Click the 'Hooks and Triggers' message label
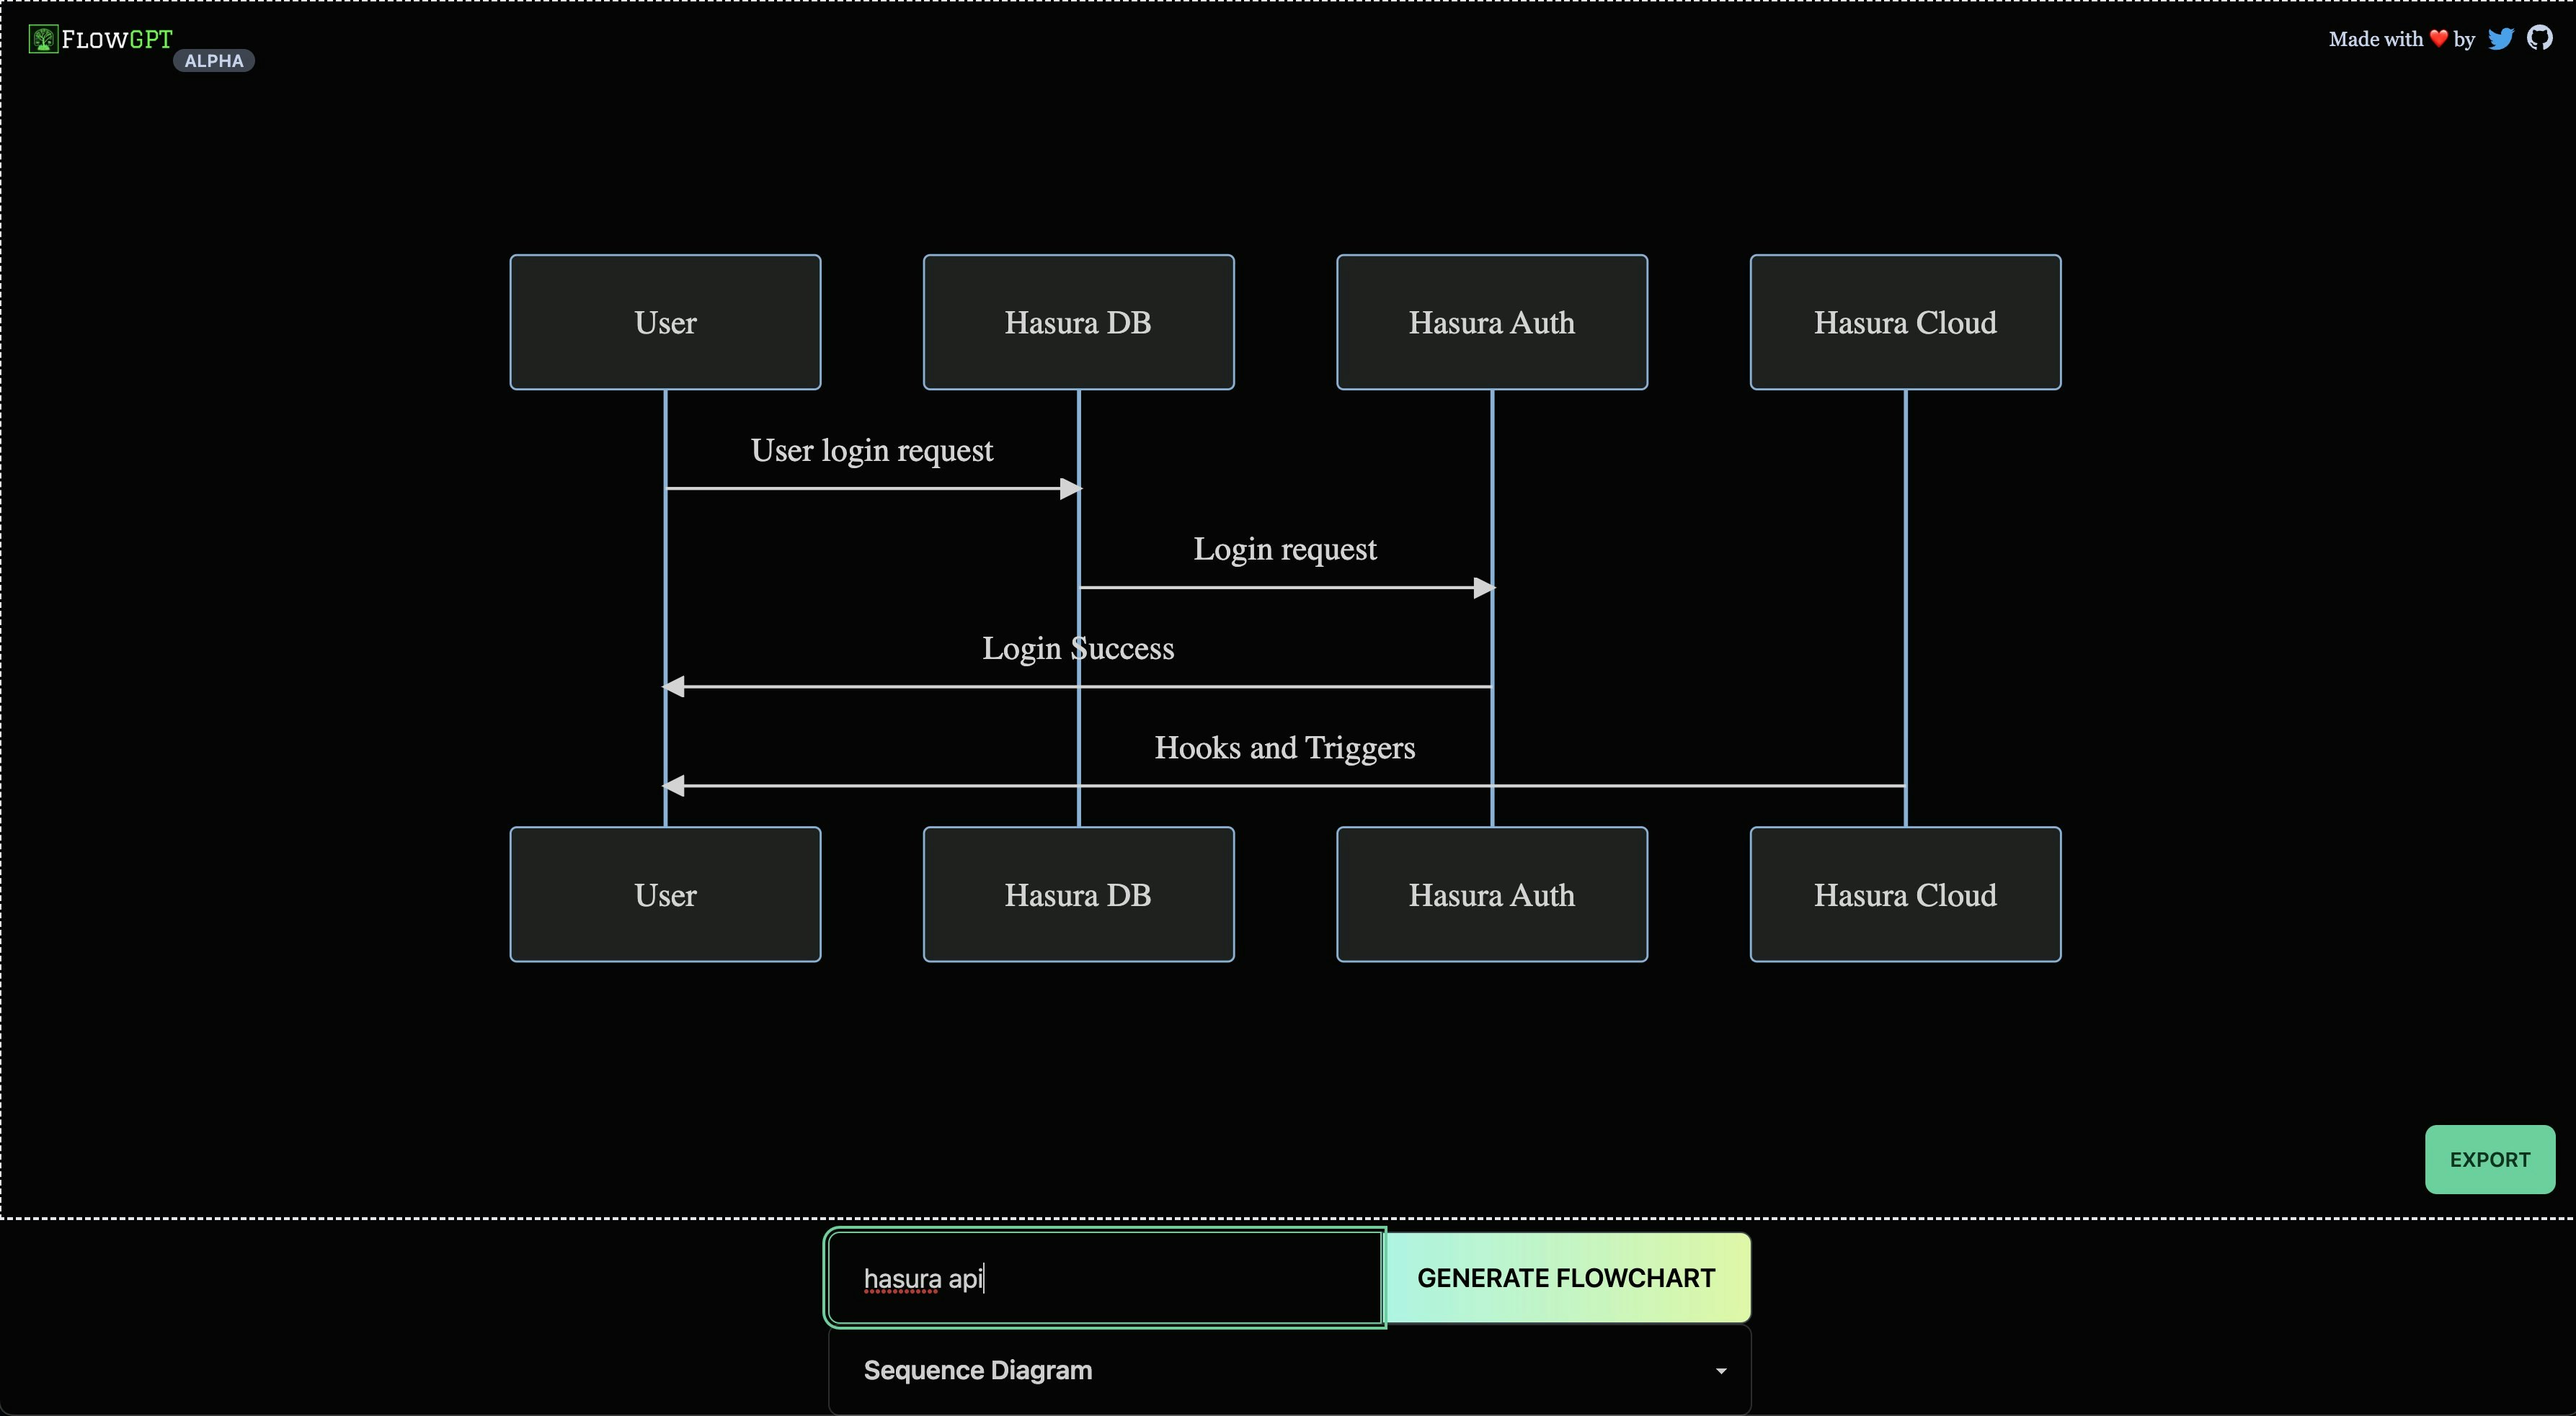Screen dimensions: 2576x1416 1285,748
